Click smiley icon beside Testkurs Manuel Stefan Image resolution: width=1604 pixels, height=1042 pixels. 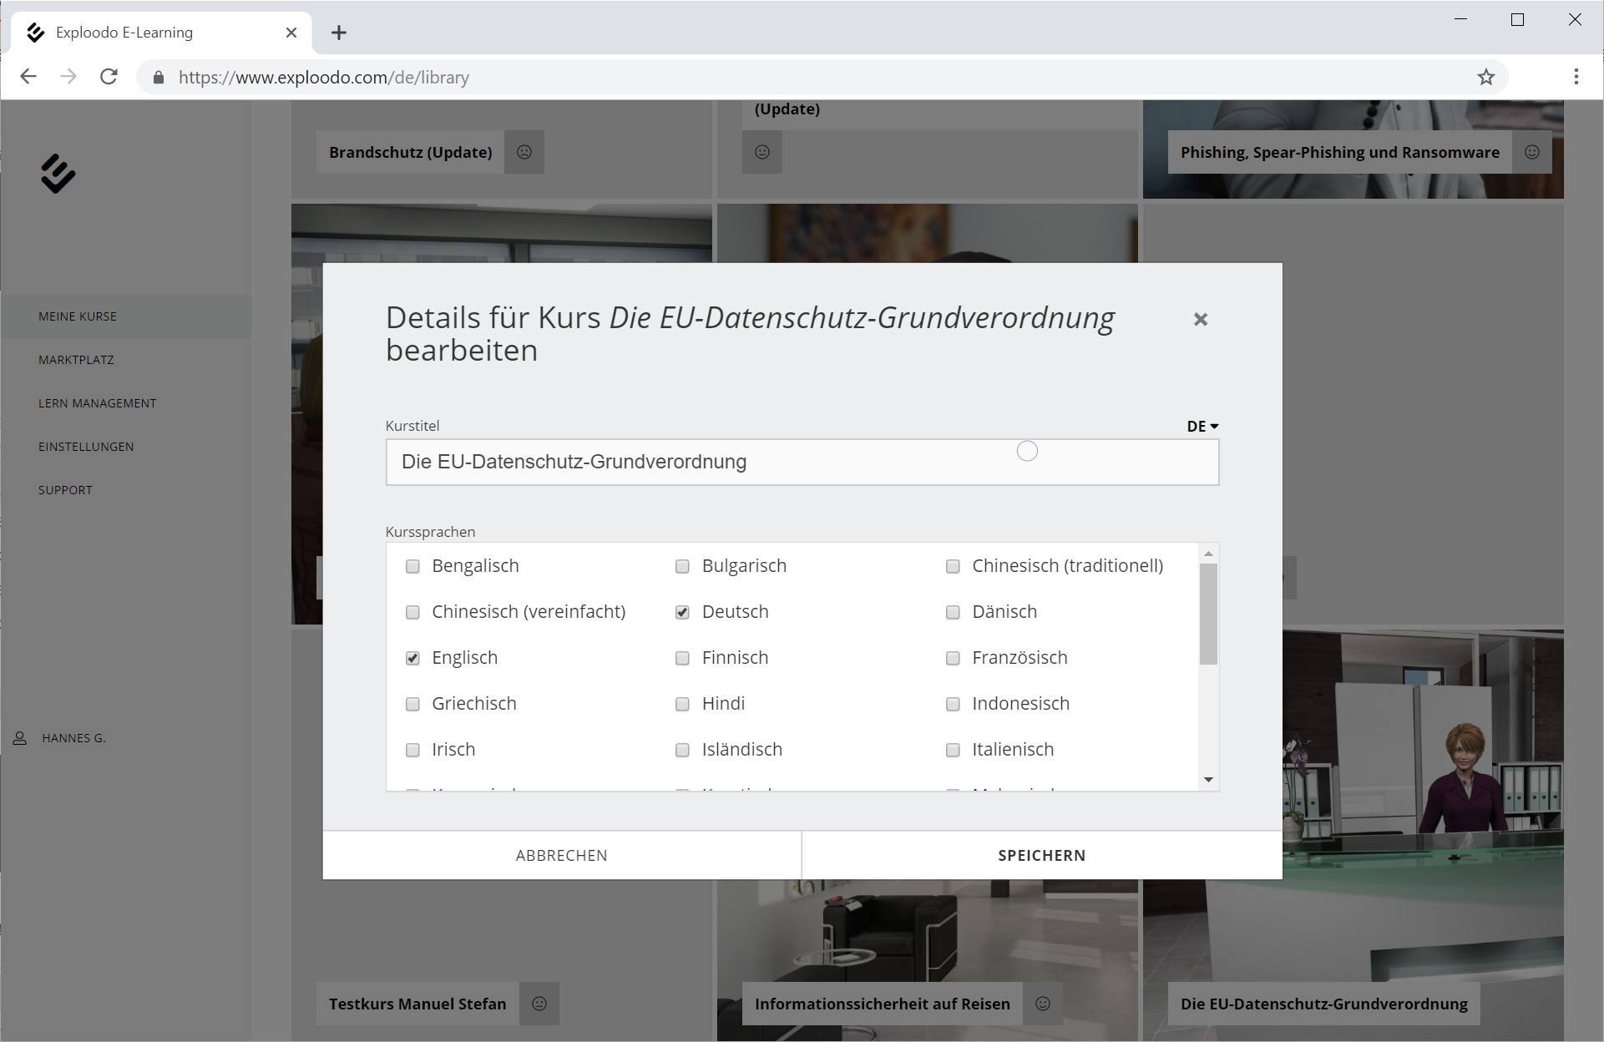tap(539, 1004)
